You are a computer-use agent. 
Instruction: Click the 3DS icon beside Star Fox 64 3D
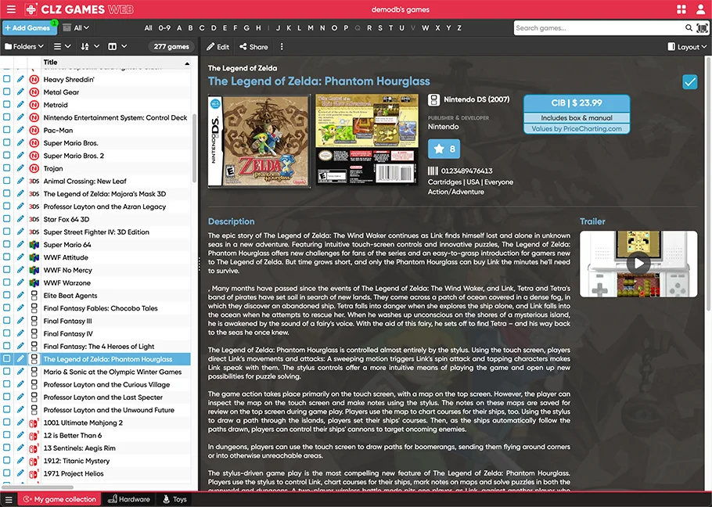[34, 219]
